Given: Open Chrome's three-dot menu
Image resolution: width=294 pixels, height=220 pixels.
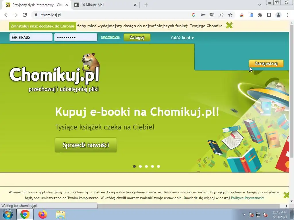Looking at the screenshot, I should click(x=288, y=15).
